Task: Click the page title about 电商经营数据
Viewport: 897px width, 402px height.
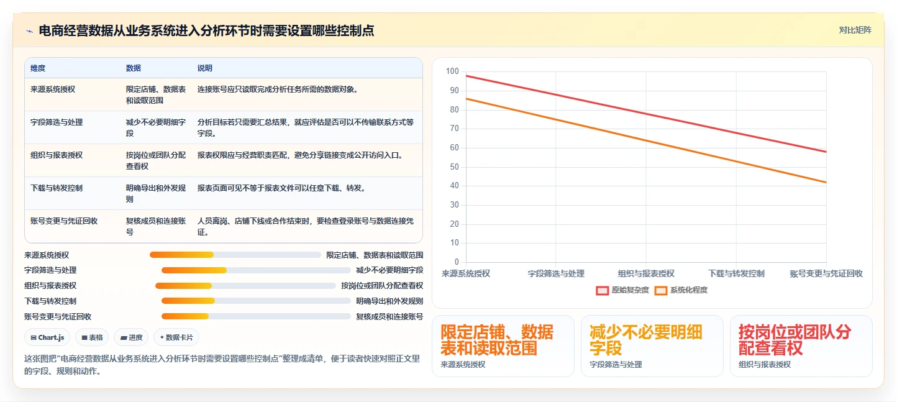Action: pyautogui.click(x=206, y=30)
